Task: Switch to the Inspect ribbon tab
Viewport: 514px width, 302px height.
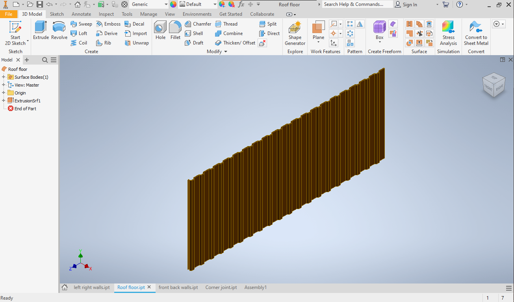Action: pyautogui.click(x=106, y=14)
